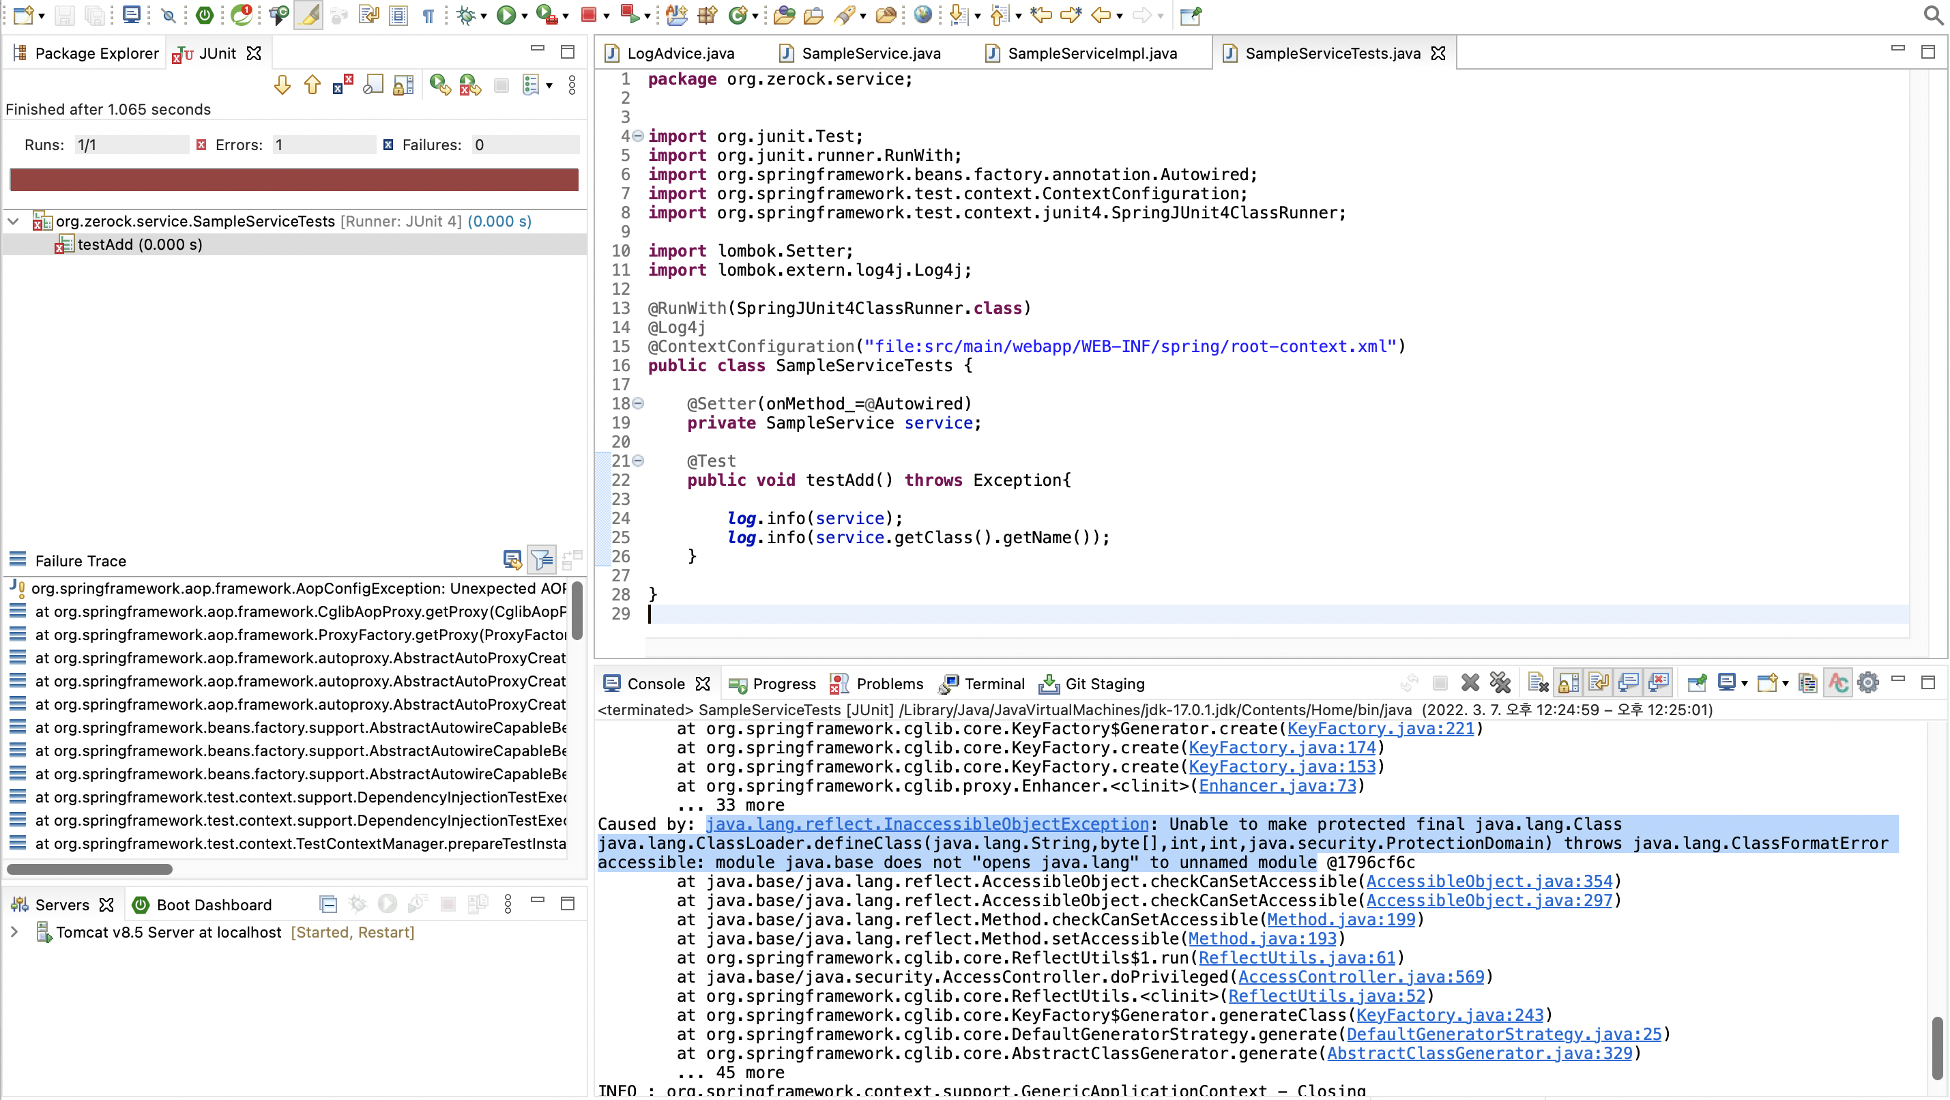
Task: Toggle Word Wrap in Console toolbar
Action: (1599, 683)
